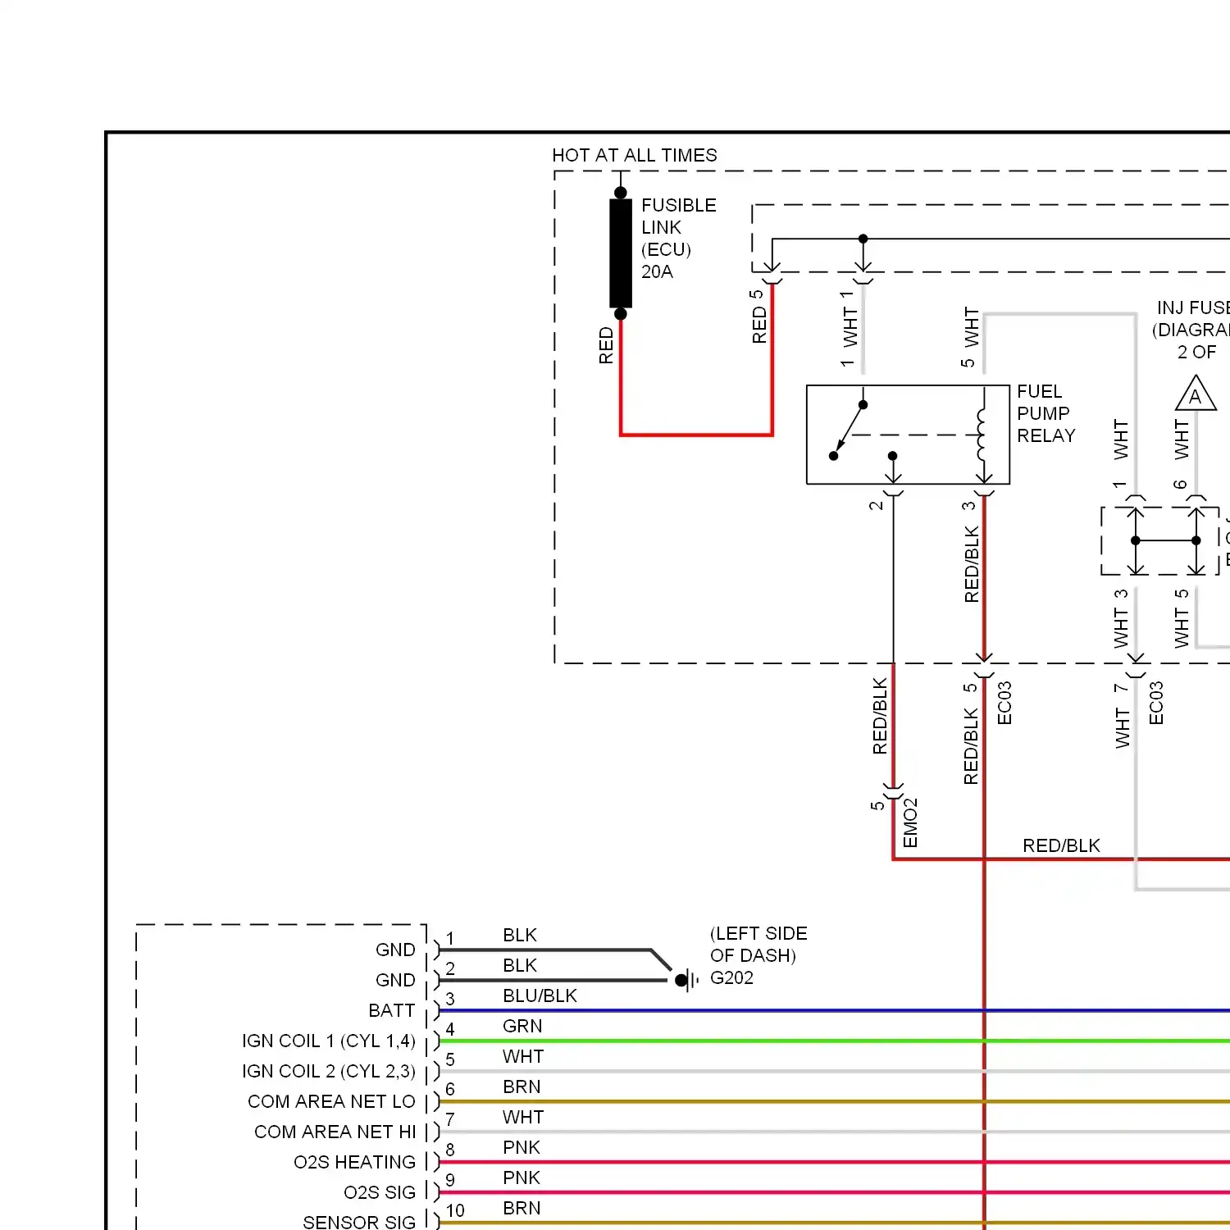Select the BRN label on pin 6
The image size is (1230, 1230).
coord(522,1086)
